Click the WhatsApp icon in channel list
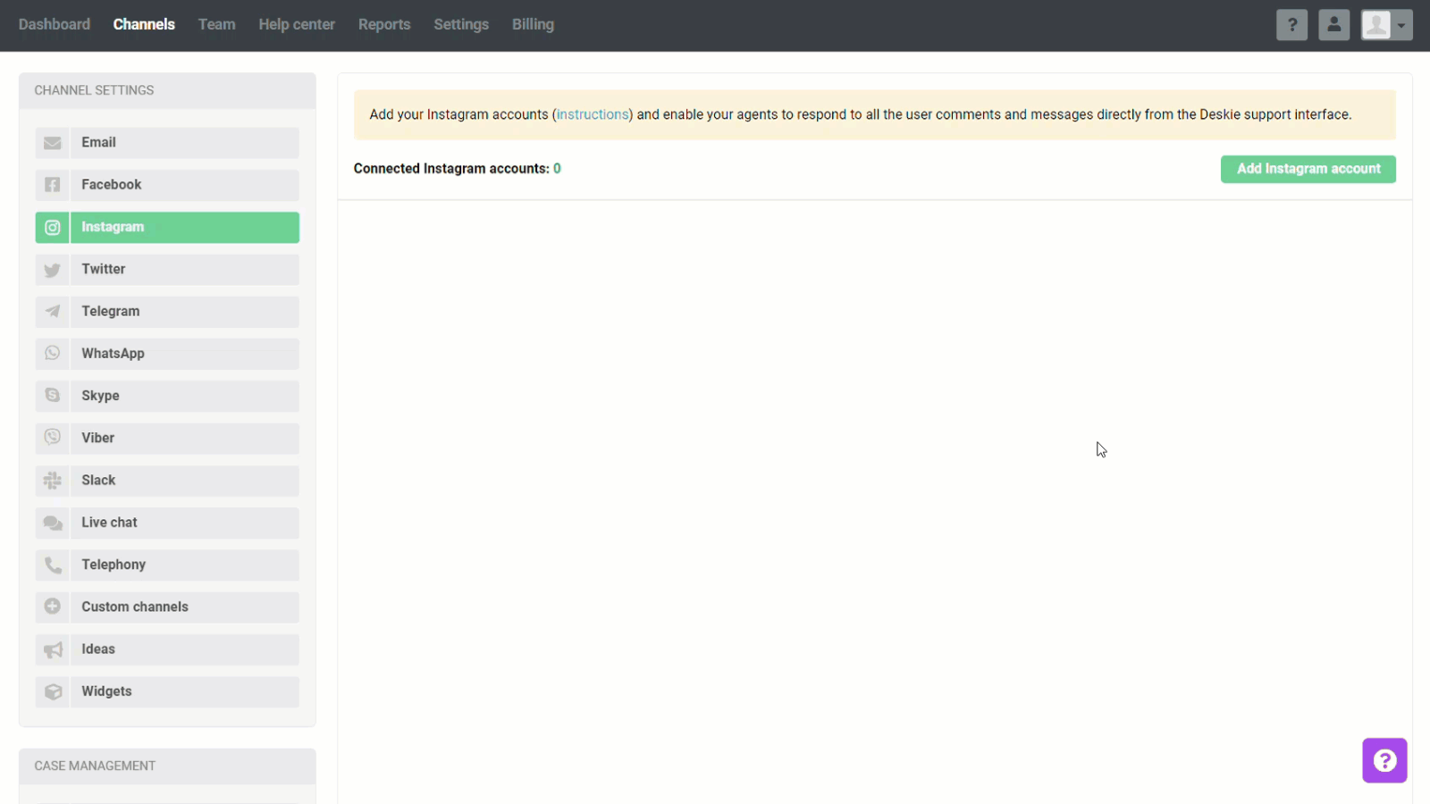The height and width of the screenshot is (804, 1430). point(53,354)
